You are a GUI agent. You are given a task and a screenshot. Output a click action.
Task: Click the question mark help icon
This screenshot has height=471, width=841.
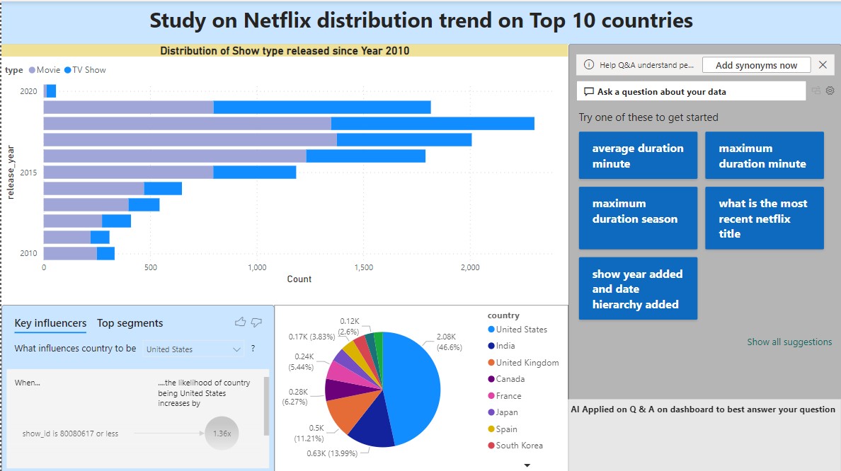pyautogui.click(x=253, y=349)
